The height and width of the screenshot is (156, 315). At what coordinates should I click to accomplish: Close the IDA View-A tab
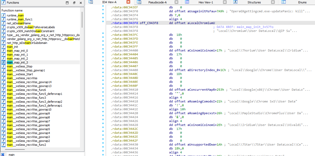point(128,2)
